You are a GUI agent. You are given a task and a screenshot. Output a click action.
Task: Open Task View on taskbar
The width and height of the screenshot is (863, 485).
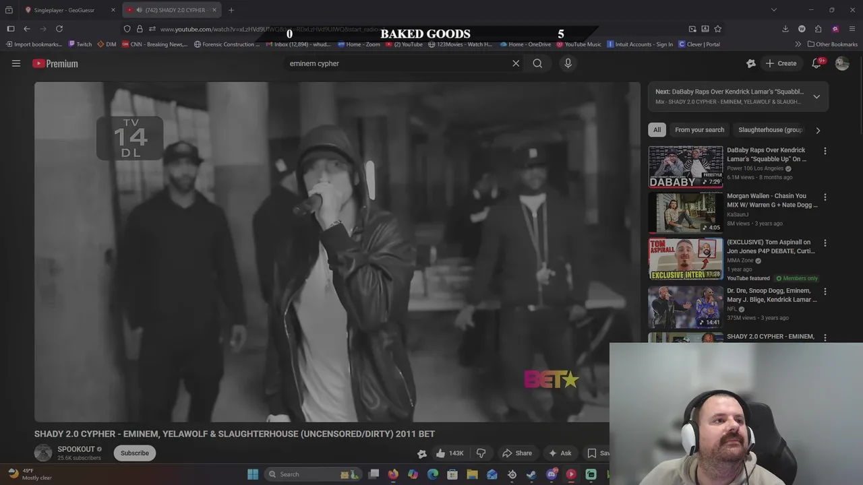click(374, 474)
